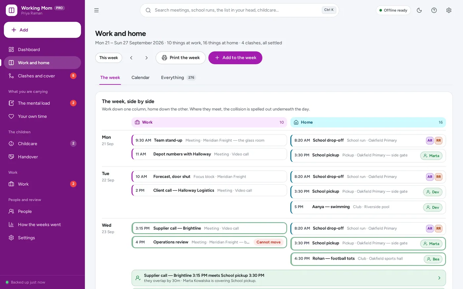Click the Dev badge on Aanya swimming
This screenshot has height=289, width=463.
click(433, 207)
